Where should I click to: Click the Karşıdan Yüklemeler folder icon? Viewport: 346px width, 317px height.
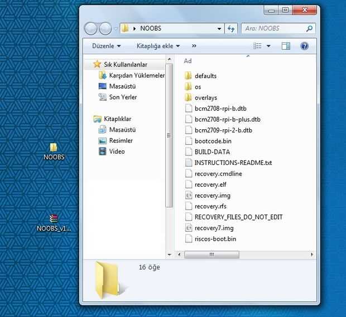pos(102,75)
